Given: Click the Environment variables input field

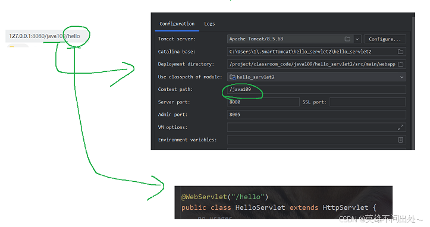Looking at the screenshot, I should point(316,140).
